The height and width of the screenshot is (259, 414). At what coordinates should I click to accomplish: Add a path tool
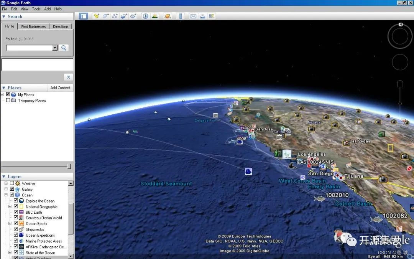pos(115,16)
